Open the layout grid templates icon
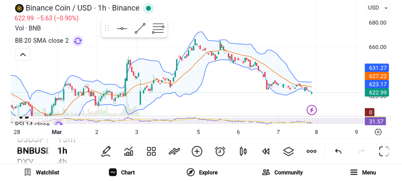This screenshot has width=402, height=181. point(151,151)
